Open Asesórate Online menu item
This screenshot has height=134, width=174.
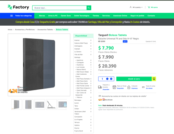coord(120,16)
